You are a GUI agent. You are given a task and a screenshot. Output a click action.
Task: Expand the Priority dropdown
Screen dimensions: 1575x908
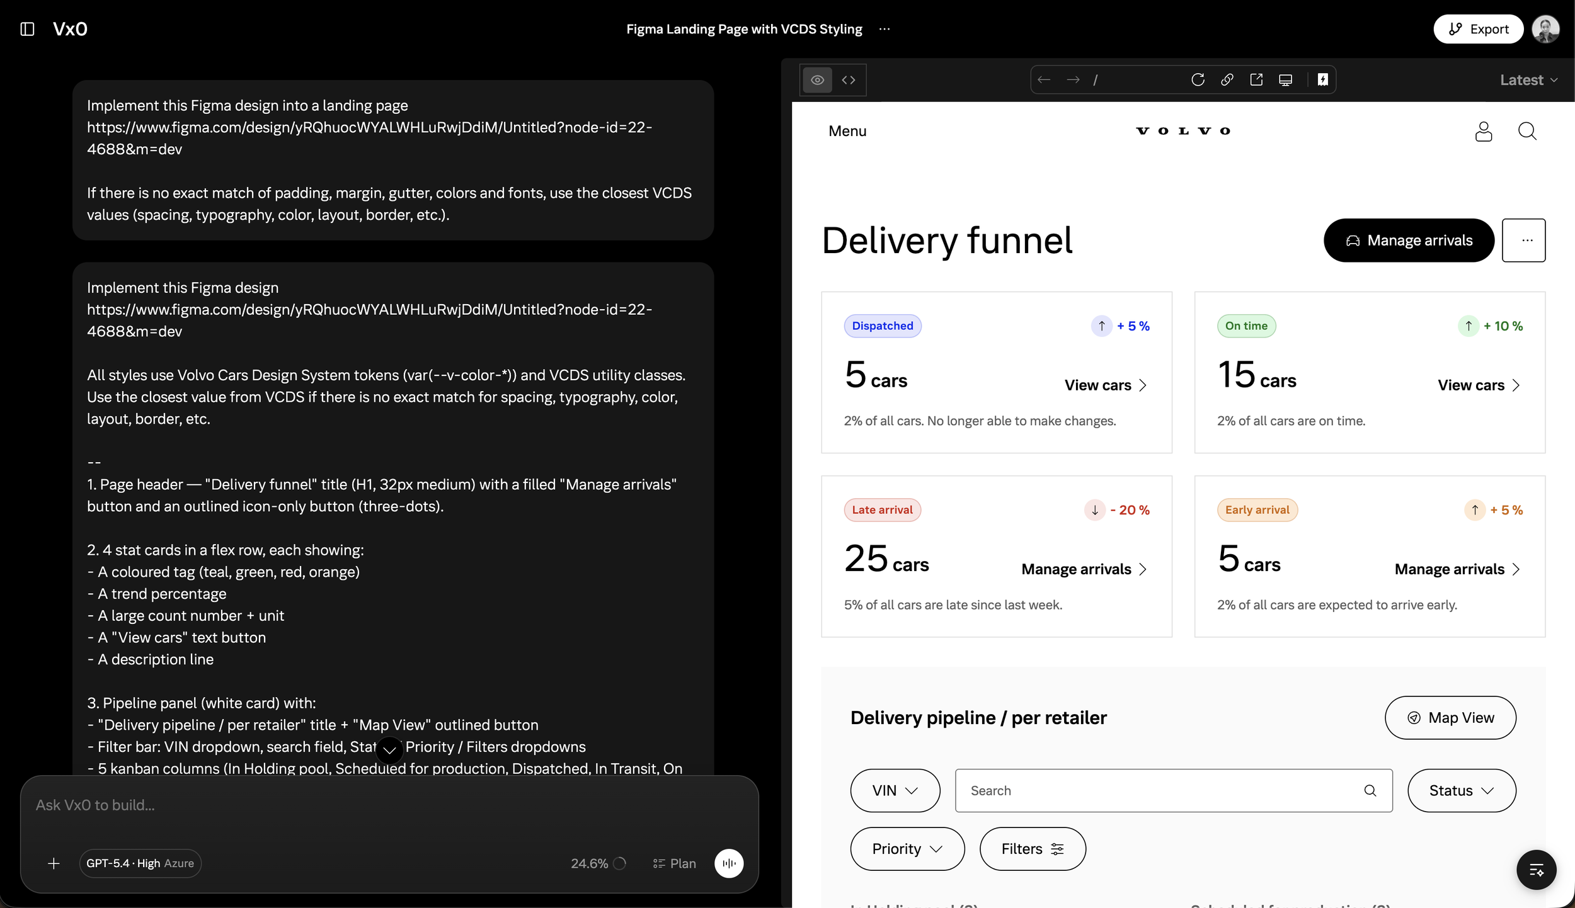(x=907, y=849)
